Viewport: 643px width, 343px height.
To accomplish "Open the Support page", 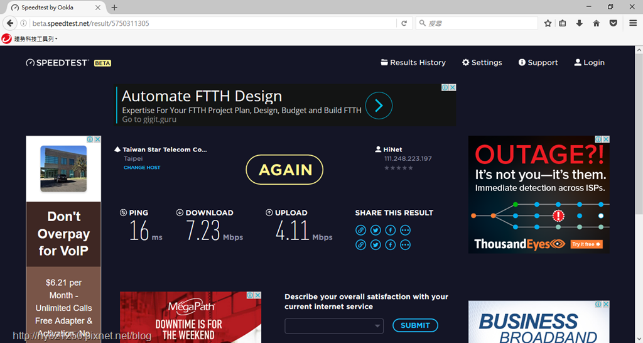I will tap(538, 62).
